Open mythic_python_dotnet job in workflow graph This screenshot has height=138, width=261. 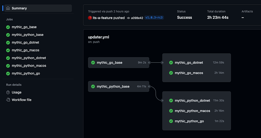pyautogui.click(x=192, y=101)
